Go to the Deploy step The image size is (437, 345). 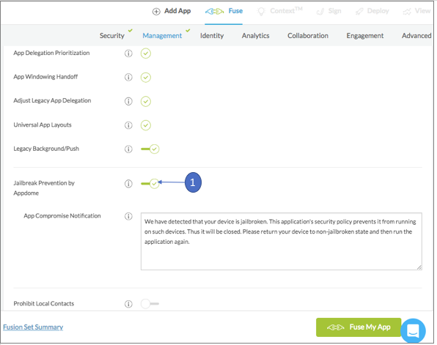(x=378, y=11)
